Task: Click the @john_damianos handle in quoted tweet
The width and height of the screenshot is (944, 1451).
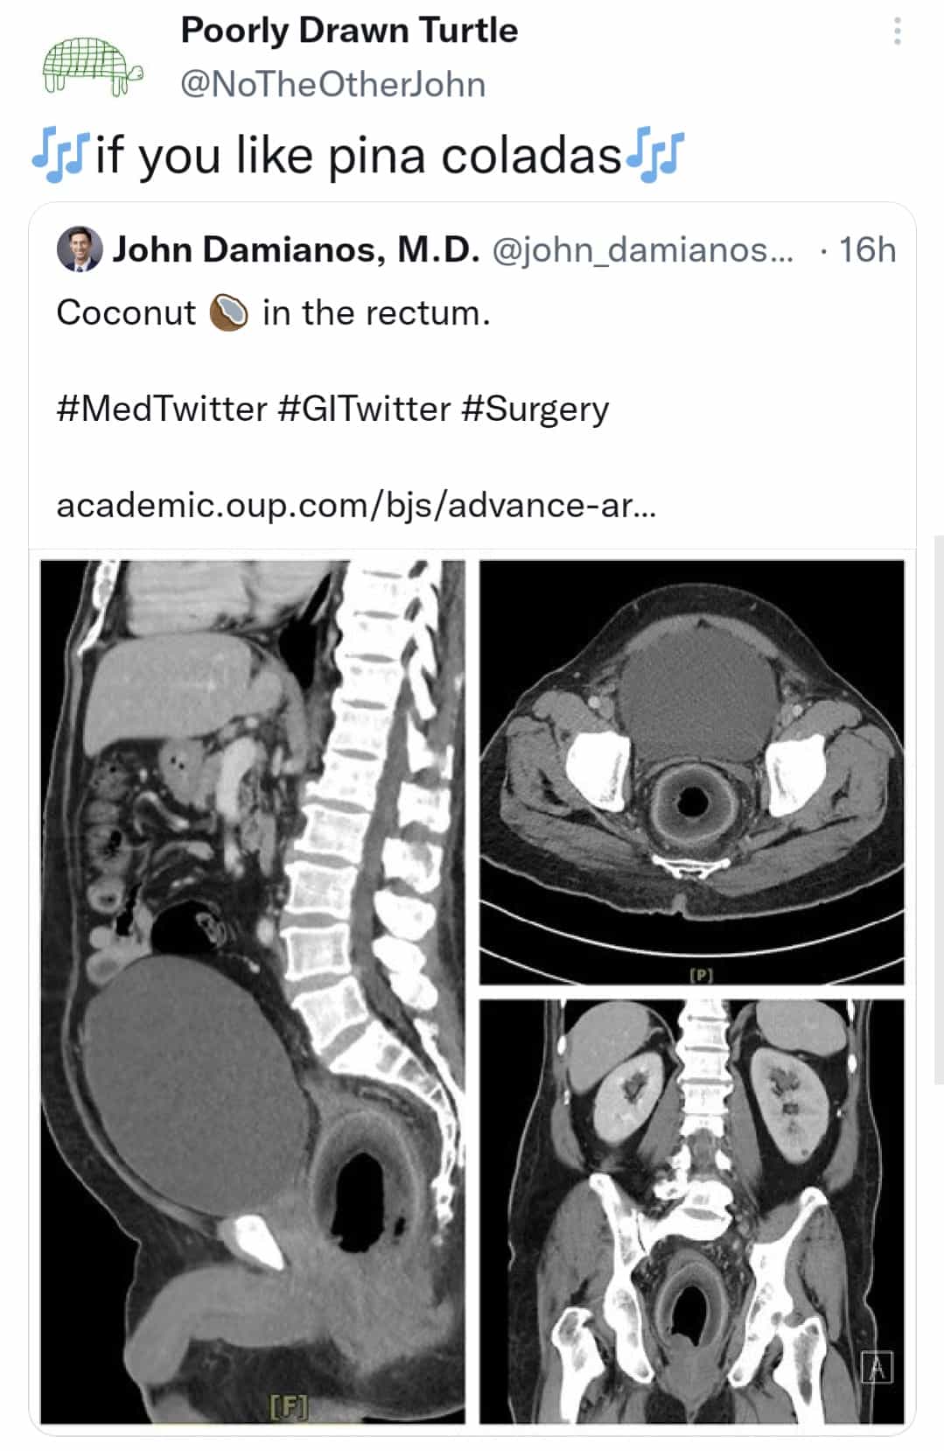Action: point(642,250)
